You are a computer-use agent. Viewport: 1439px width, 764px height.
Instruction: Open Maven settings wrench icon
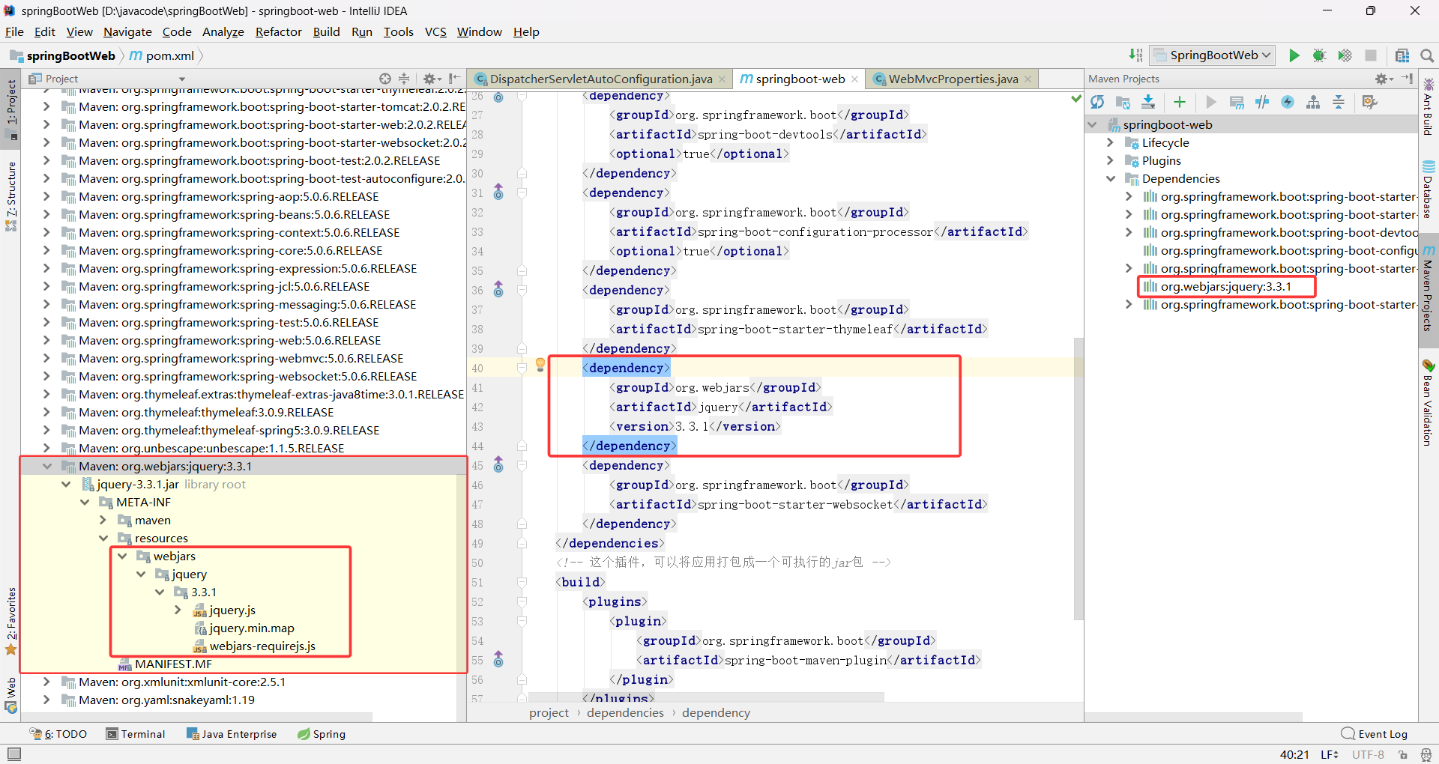[1370, 102]
